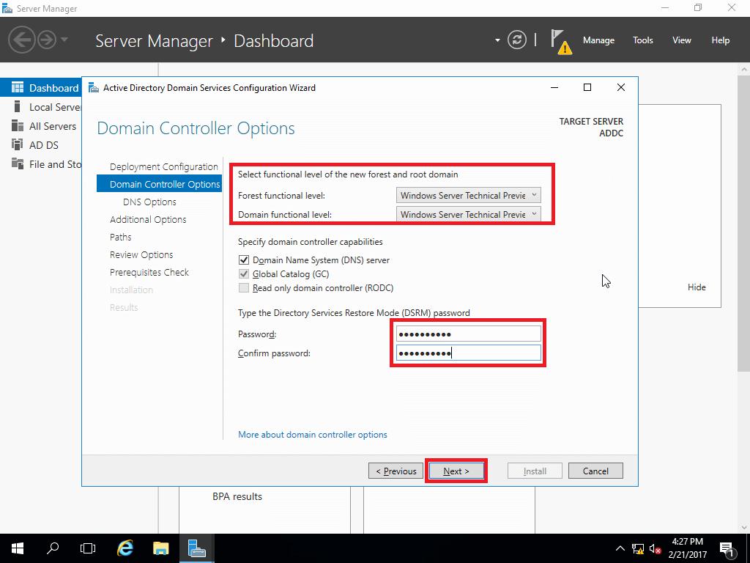Open the Help menu

tap(721, 40)
